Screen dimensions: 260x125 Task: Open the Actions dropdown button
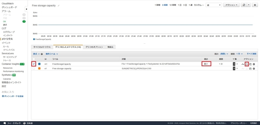pos(231,5)
